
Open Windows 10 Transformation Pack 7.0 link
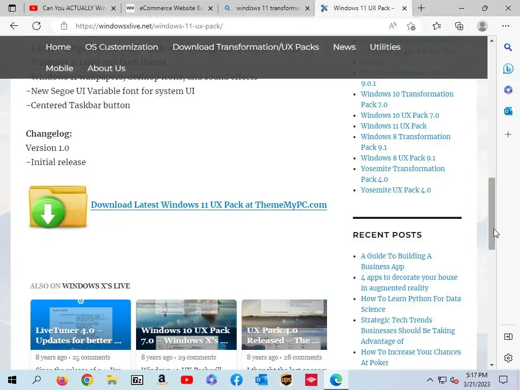coord(407,99)
